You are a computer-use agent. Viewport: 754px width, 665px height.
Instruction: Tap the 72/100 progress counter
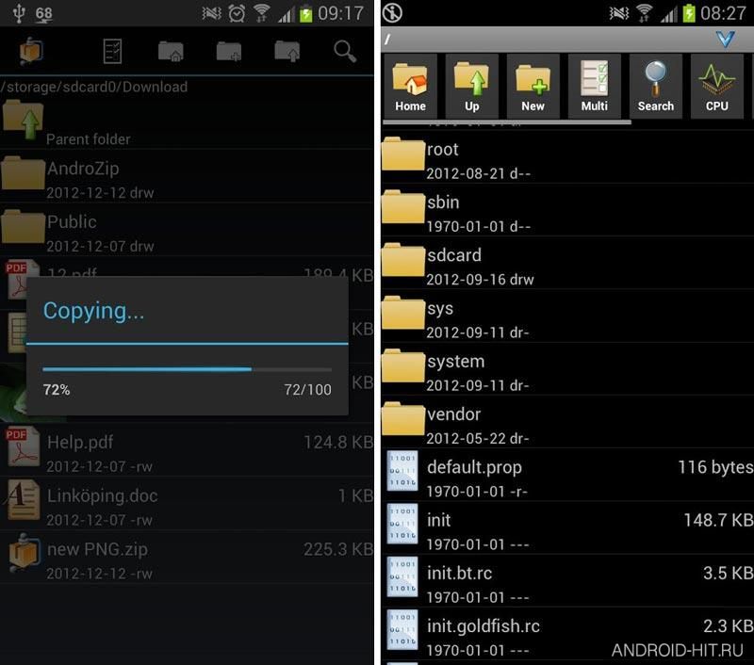coord(308,389)
